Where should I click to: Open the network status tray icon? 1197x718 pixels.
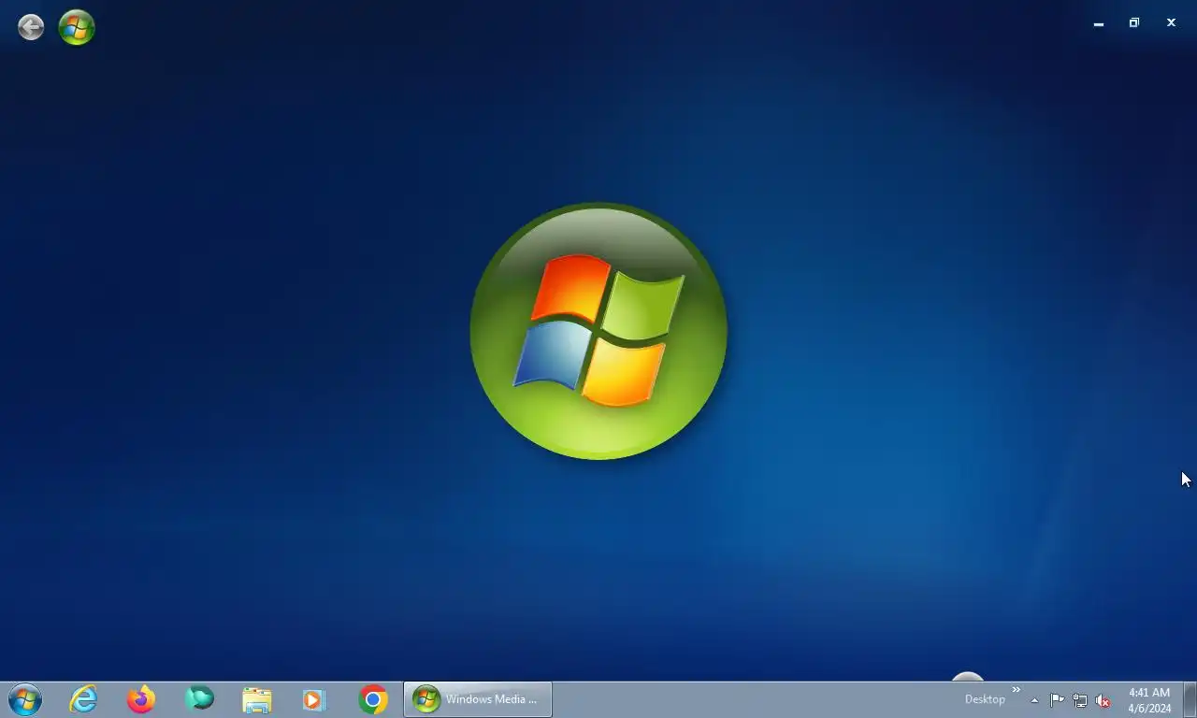[1080, 700]
